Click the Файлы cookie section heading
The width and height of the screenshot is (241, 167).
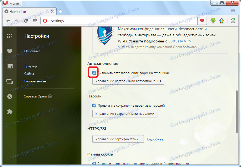[x=100, y=154]
